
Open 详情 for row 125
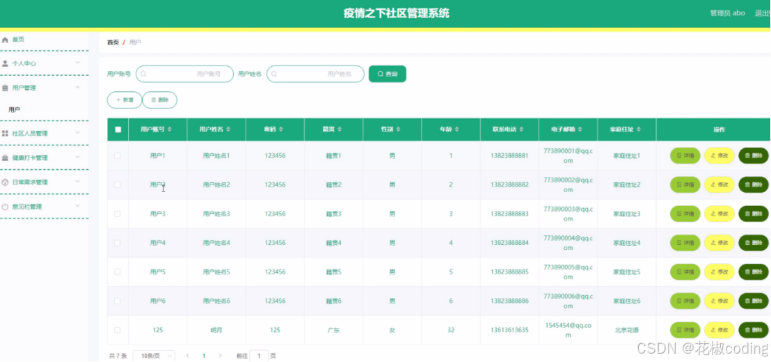coord(685,330)
